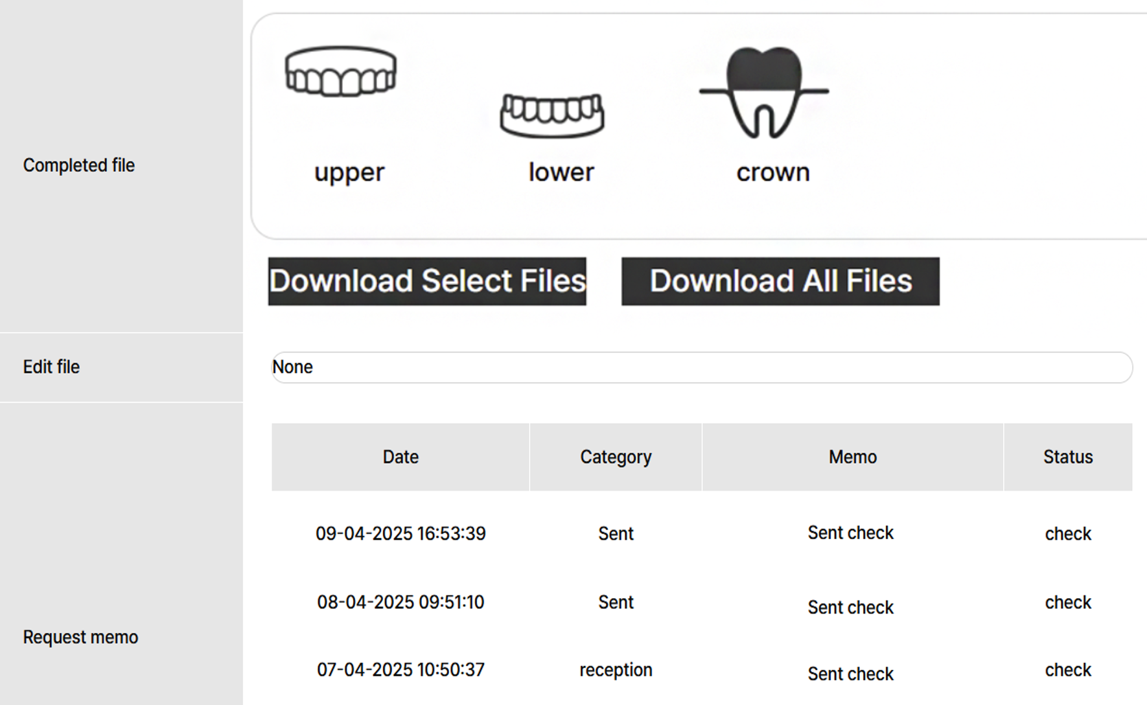Image resolution: width=1147 pixels, height=705 pixels.
Task: Click the Request memo section label
Action: (80, 637)
